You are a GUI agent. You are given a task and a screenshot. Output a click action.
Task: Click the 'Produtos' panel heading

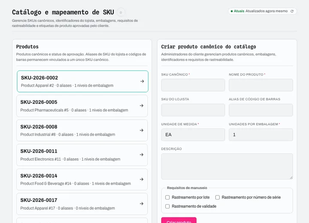pos(27,47)
